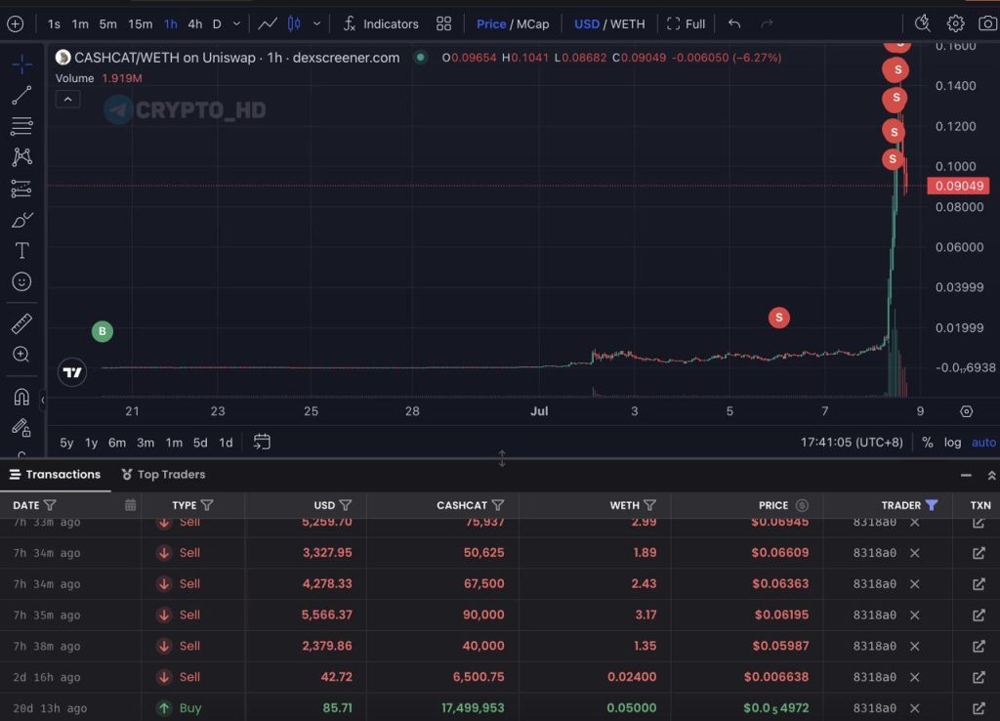1000x721 pixels.
Task: Expand the timeframe interval dropdown
Action: 236,23
